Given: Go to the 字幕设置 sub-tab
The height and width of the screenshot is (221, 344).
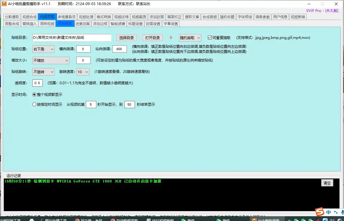Looking at the screenshot, I should tap(171, 24).
